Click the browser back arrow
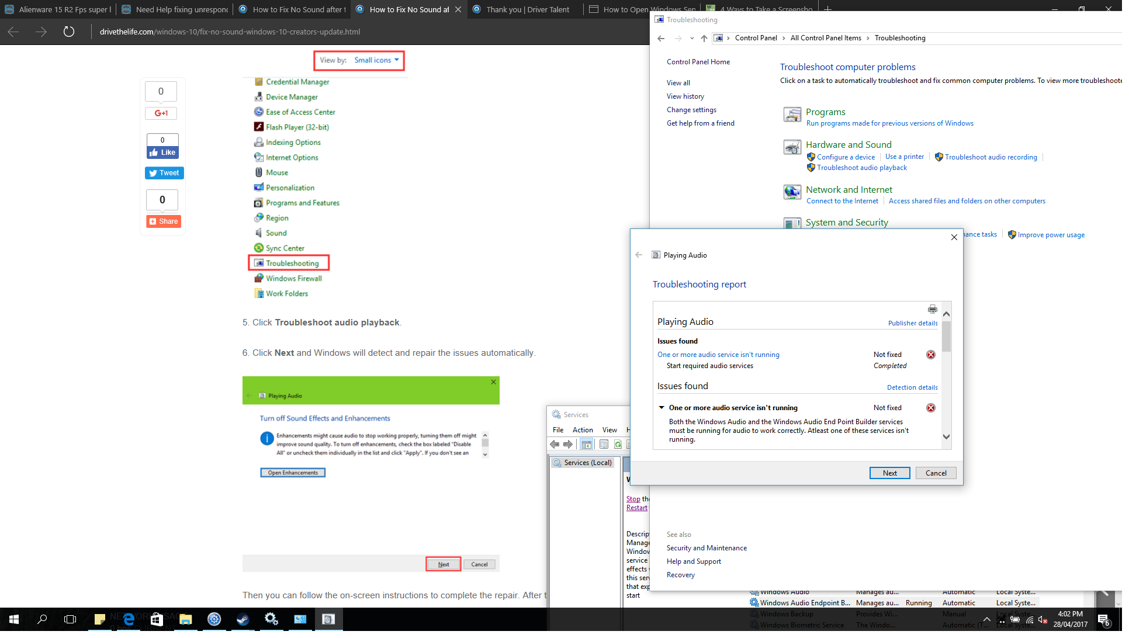1129x638 pixels. tap(13, 32)
